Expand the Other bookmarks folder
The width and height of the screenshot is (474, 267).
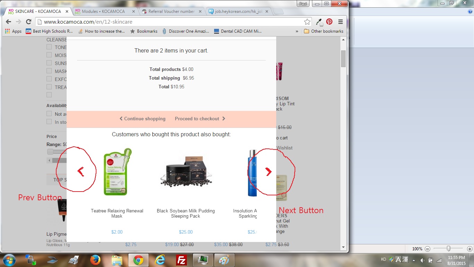click(323, 31)
